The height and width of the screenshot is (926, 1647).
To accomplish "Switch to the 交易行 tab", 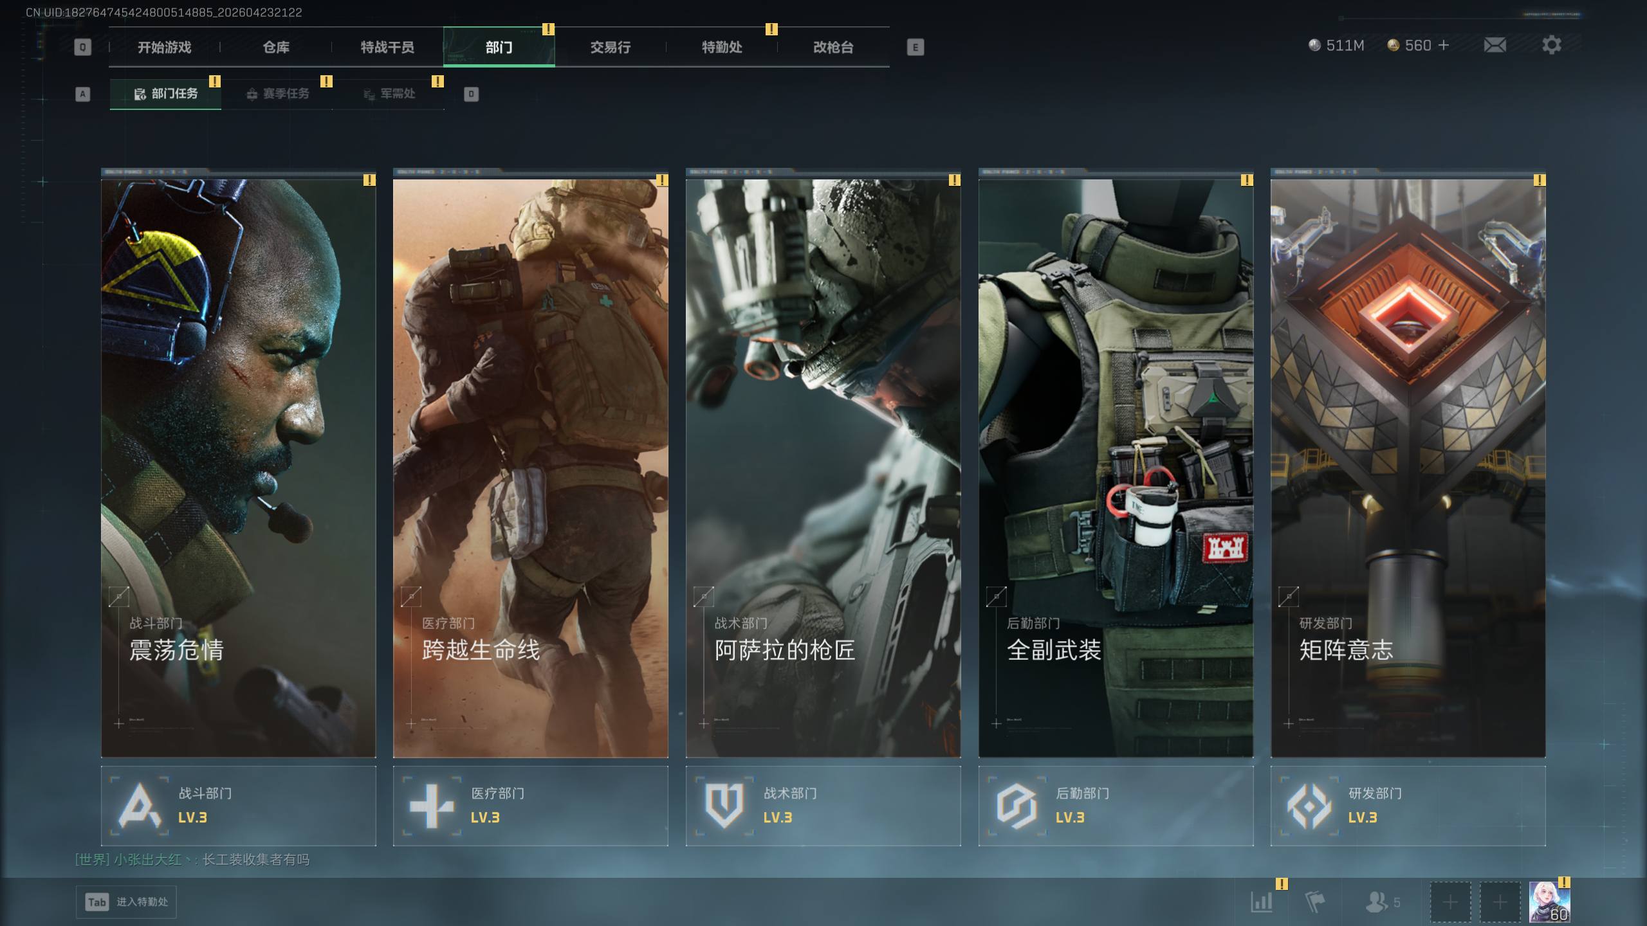I will pos(610,47).
